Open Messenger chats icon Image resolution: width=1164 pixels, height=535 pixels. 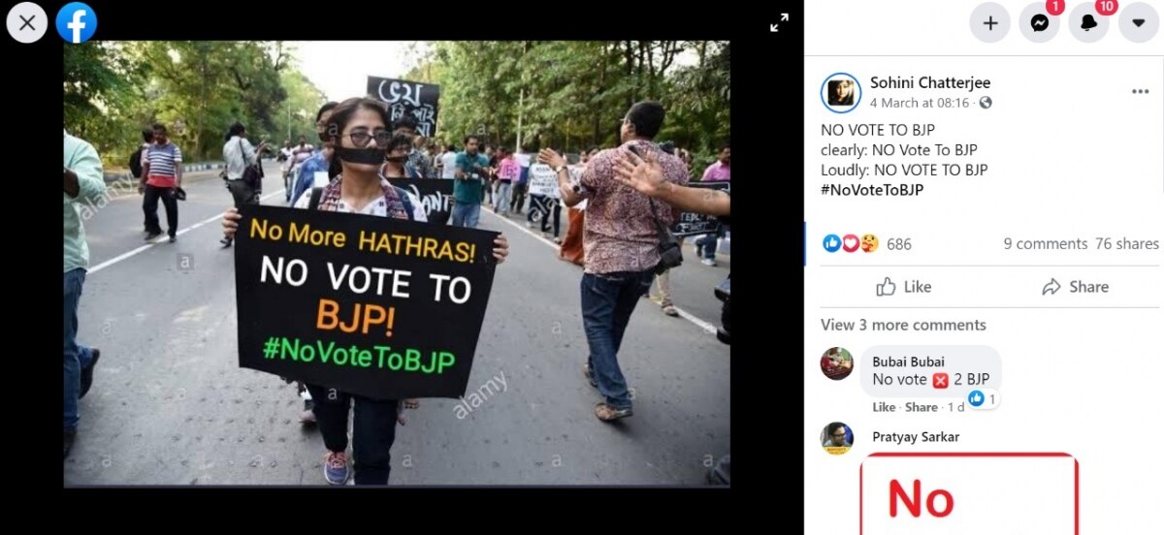1040,23
